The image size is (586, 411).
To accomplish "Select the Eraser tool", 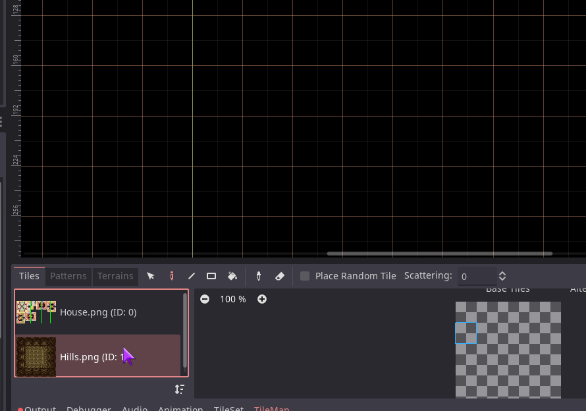I will coord(279,276).
